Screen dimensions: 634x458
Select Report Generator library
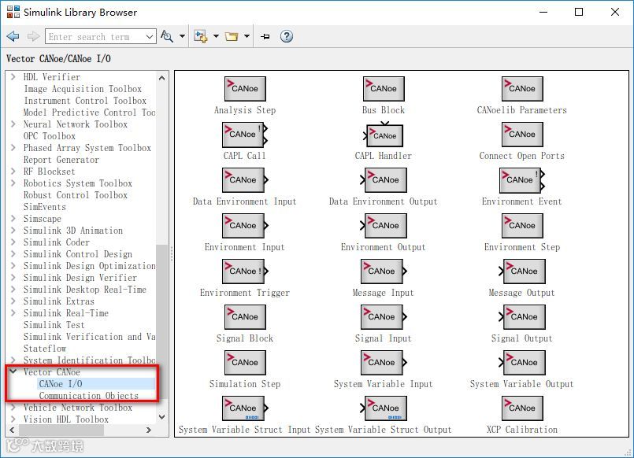61,160
